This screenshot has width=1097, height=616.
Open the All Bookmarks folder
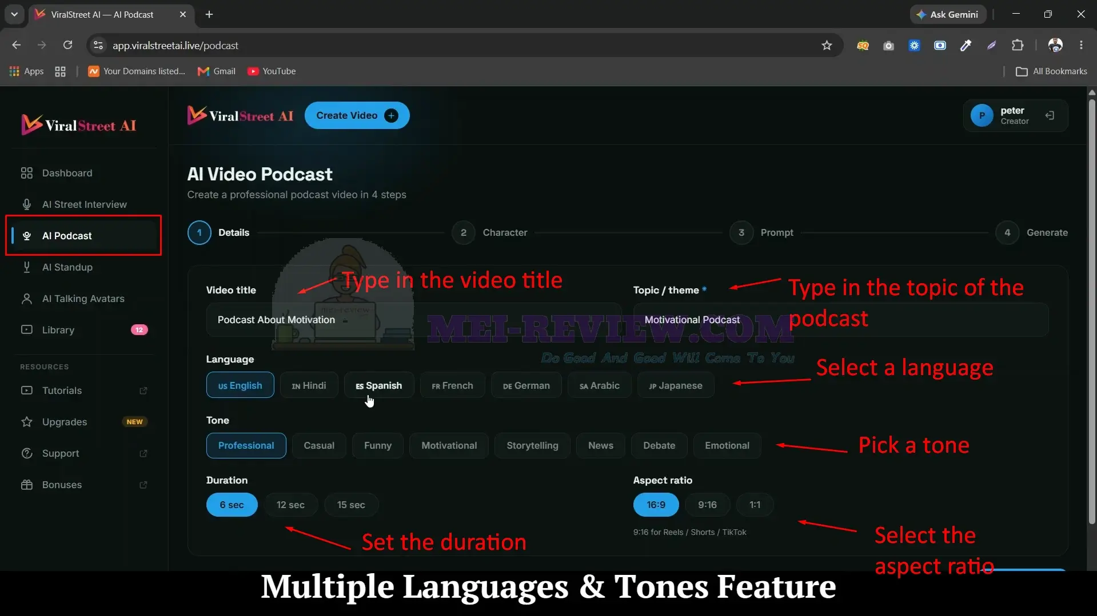click(x=1051, y=71)
